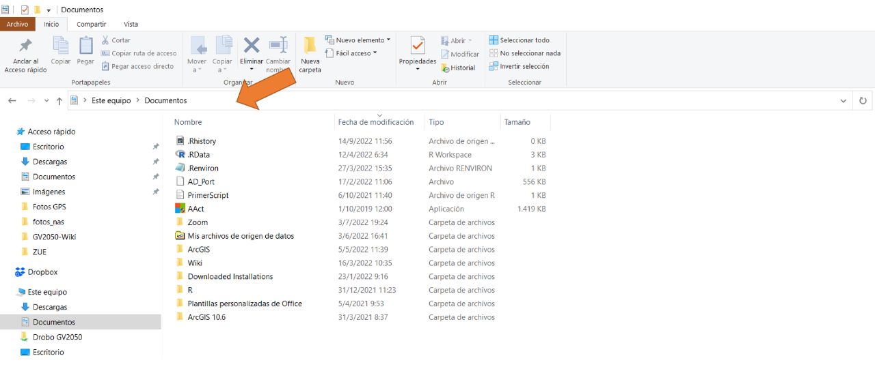This screenshot has height=367, width=875.
Task: Open the Fácil acceso dropdown
Action: coord(352,53)
